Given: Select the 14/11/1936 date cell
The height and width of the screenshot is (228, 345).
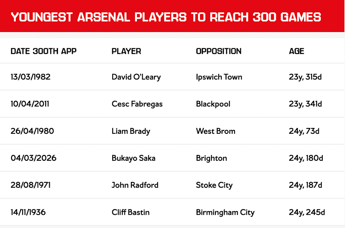Looking at the screenshot, I should coord(28,213).
